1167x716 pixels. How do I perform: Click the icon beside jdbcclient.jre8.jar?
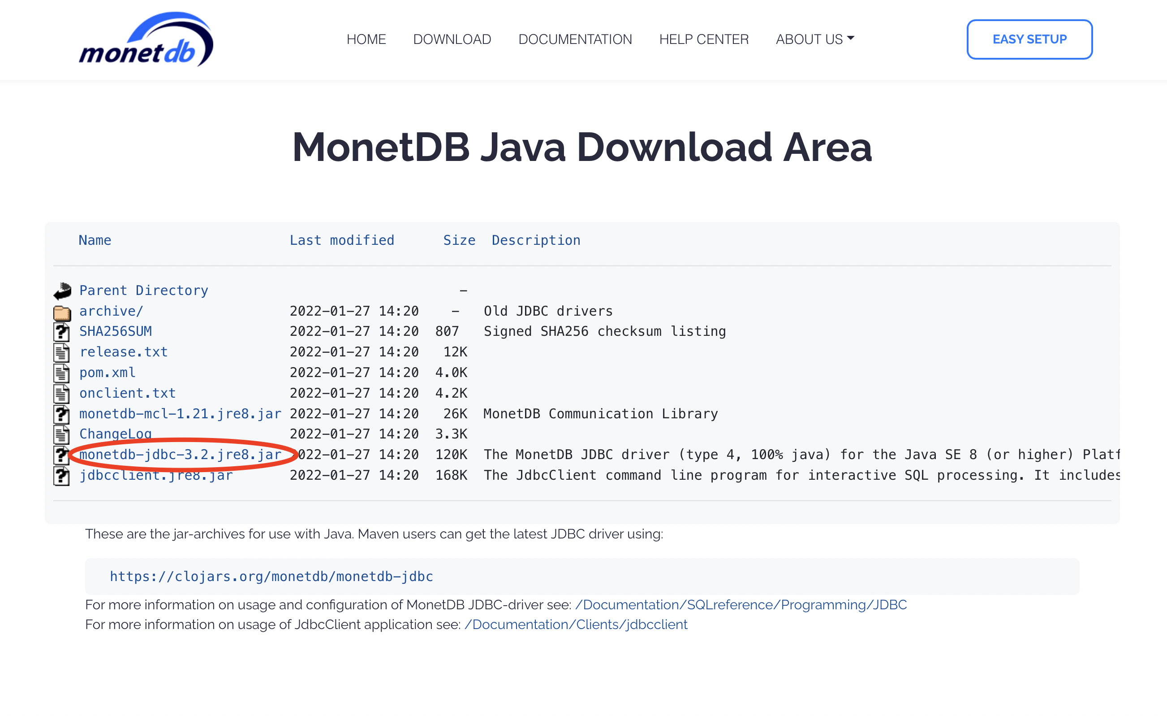click(61, 476)
